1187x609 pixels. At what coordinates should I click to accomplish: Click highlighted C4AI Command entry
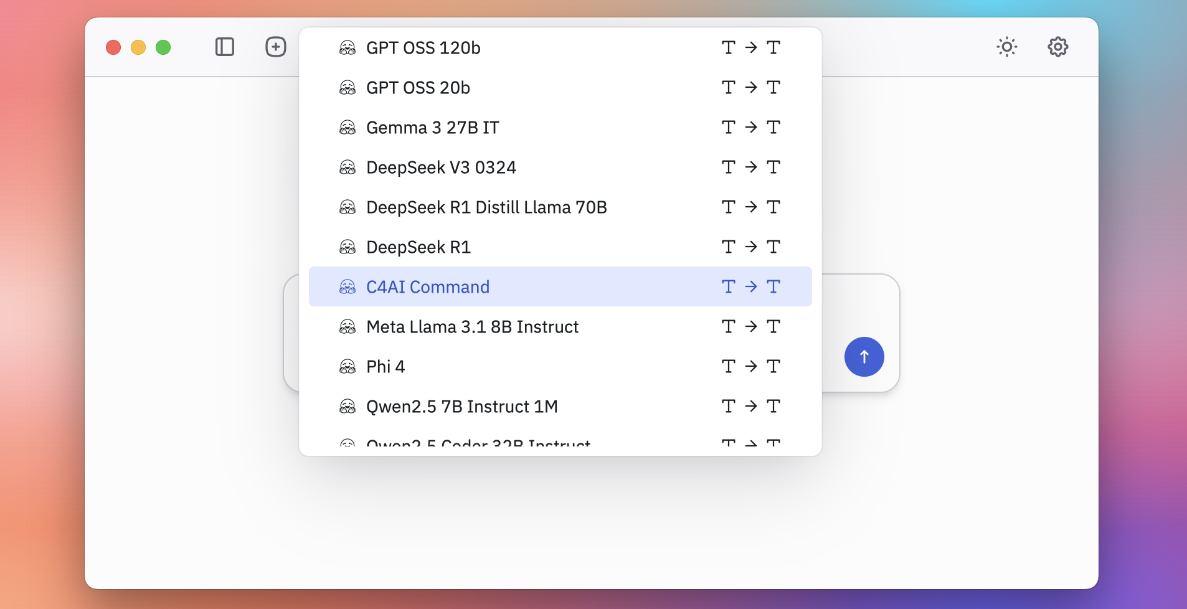(x=428, y=287)
